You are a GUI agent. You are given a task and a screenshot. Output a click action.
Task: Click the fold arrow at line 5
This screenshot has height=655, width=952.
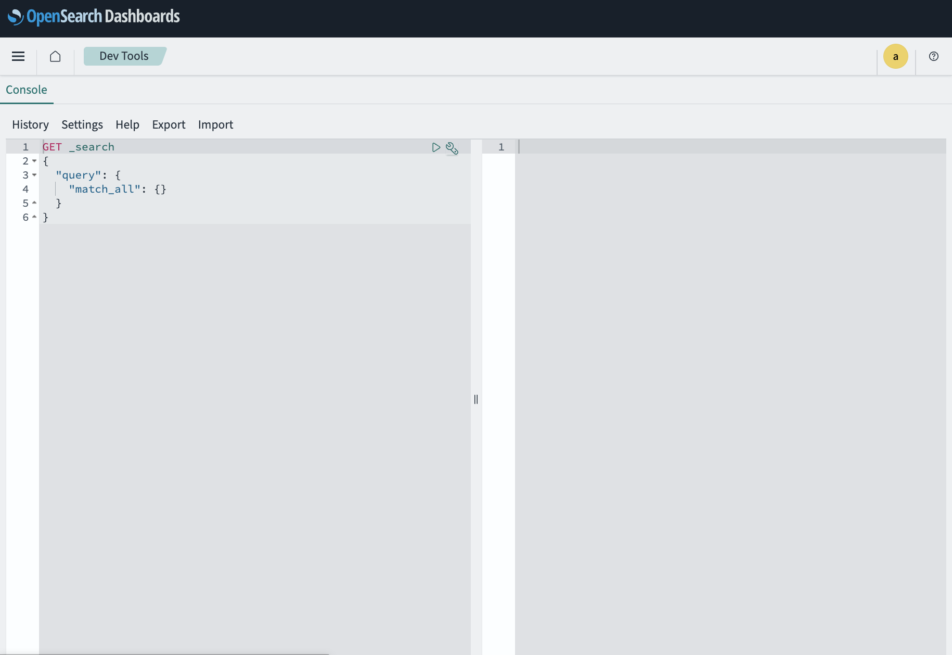34,203
